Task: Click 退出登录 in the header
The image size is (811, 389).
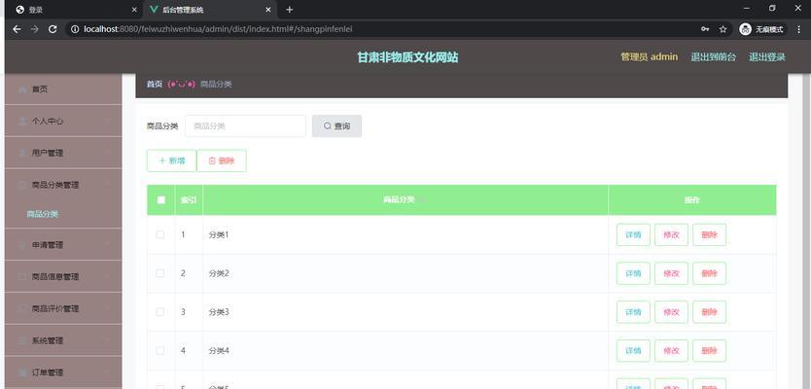Action: click(767, 57)
